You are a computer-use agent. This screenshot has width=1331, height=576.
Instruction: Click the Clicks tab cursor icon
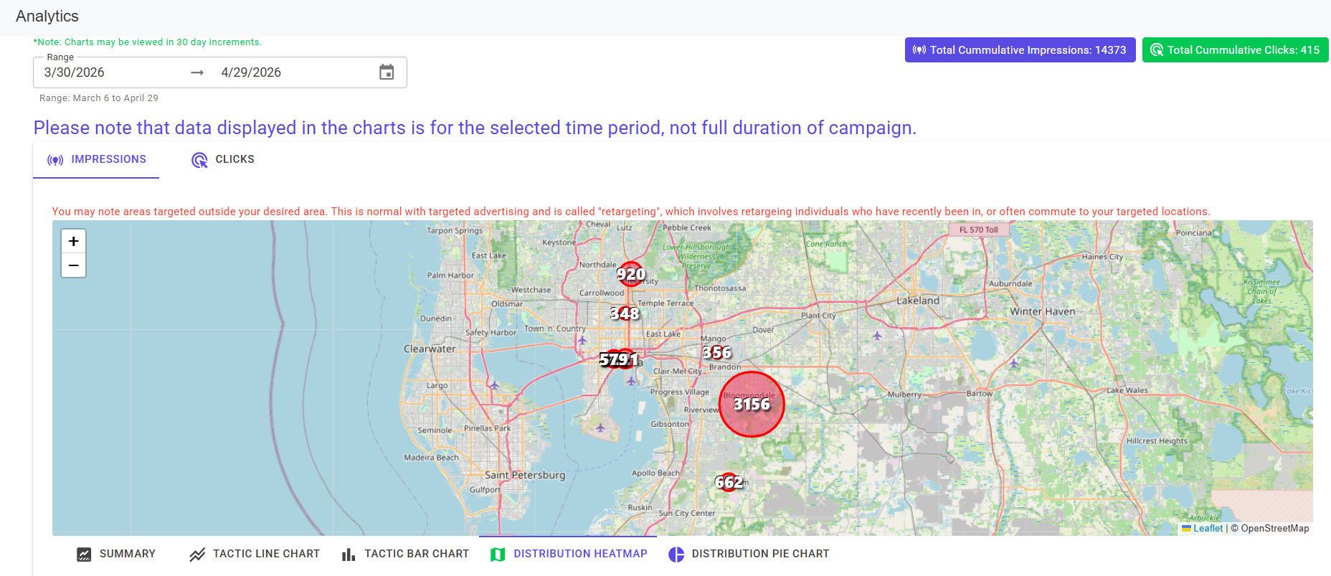199,160
